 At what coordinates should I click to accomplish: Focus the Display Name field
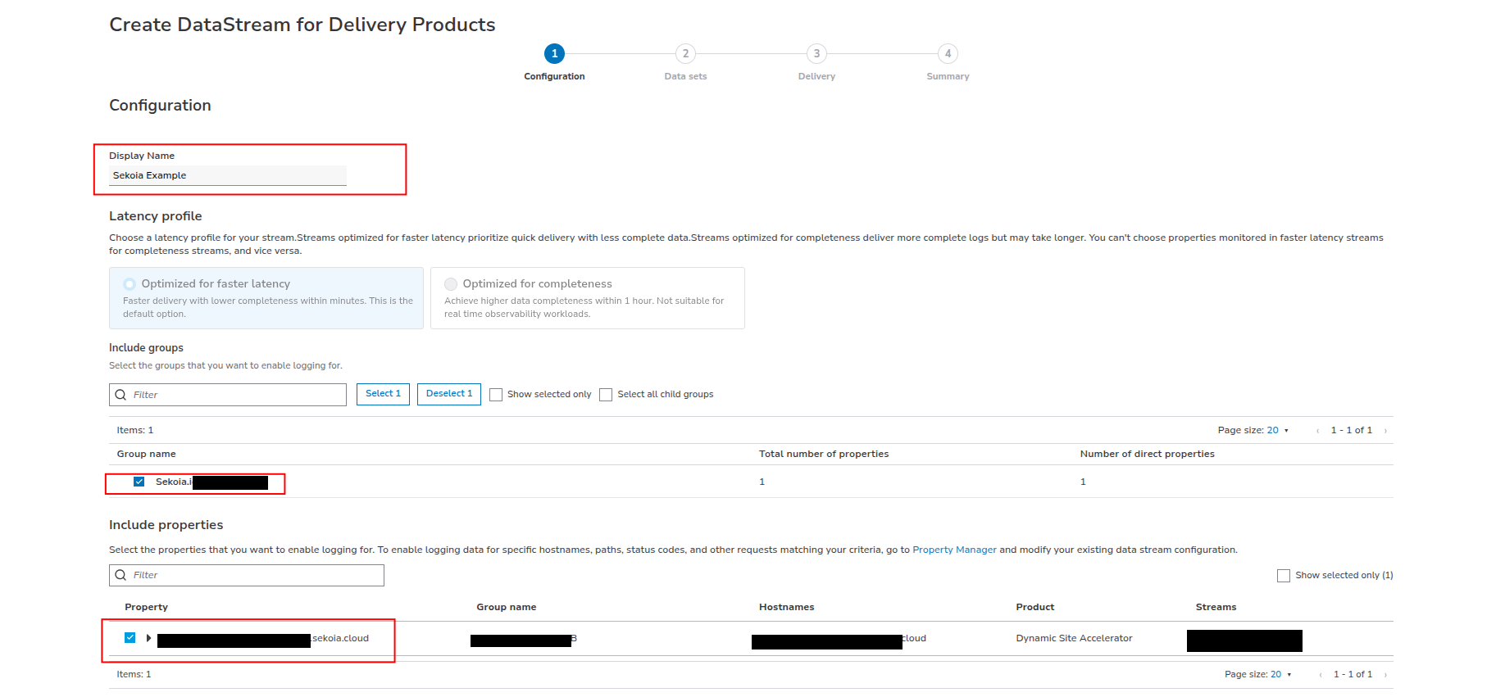click(x=228, y=175)
